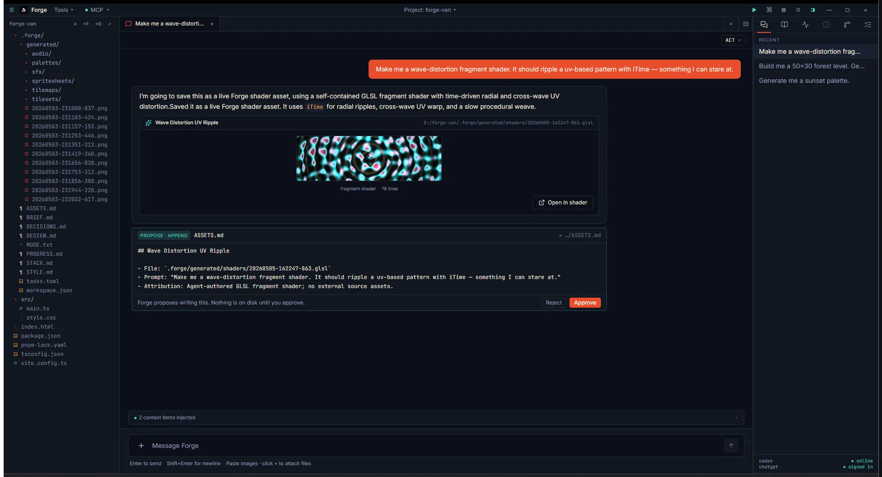Click the 'online' status indicator
Viewport: 882px width, 477px height.
[x=862, y=461]
